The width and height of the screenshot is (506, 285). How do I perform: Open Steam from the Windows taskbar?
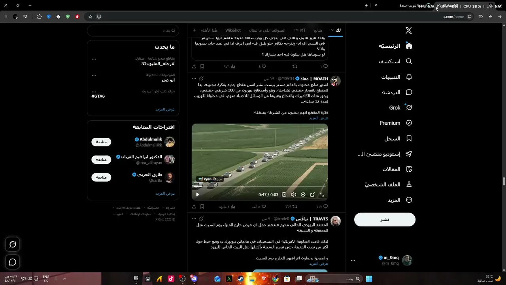(241, 279)
